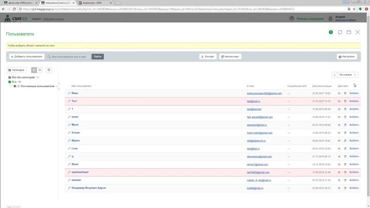Go back using the browser back arrow

click(3, 9)
